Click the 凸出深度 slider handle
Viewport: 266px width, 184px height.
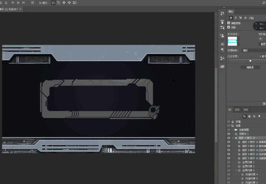[x=250, y=61]
